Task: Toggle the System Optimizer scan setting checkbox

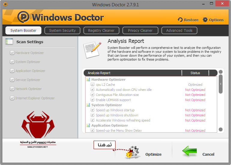Action: click(x=12, y=62)
